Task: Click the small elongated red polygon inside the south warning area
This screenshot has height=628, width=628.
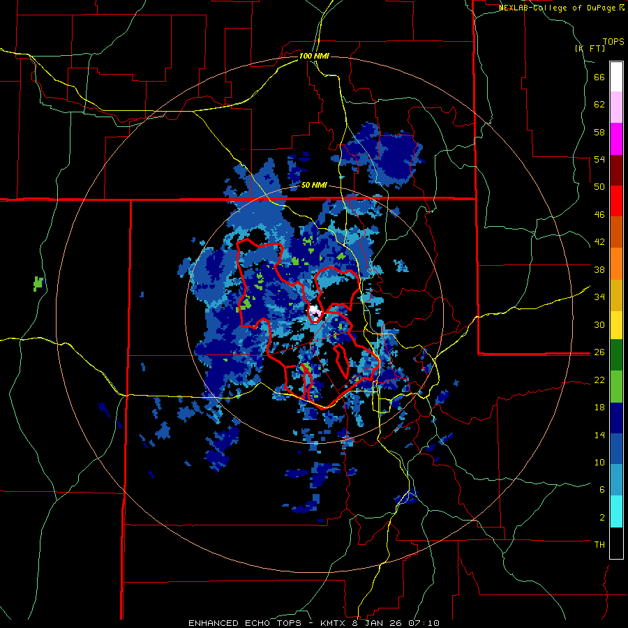Action: point(341,361)
